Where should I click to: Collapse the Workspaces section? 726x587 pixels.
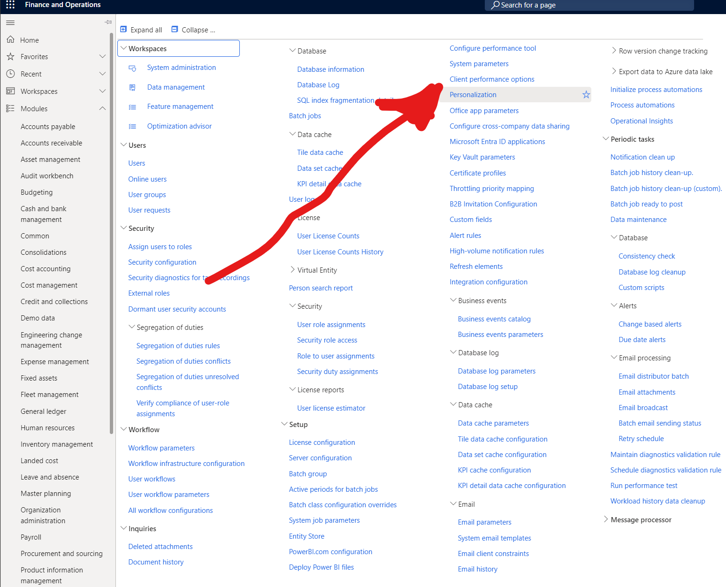click(123, 48)
